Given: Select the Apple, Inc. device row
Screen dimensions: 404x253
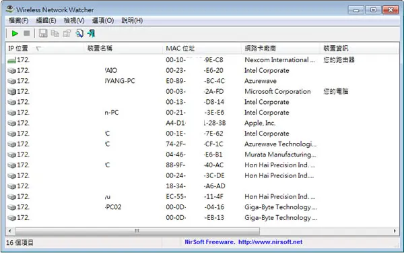Looking at the screenshot, I should coord(202,123).
